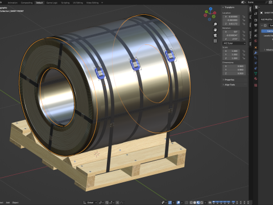
Task: Collapse the Subdivision modifier panel
Action: (x=262, y=26)
